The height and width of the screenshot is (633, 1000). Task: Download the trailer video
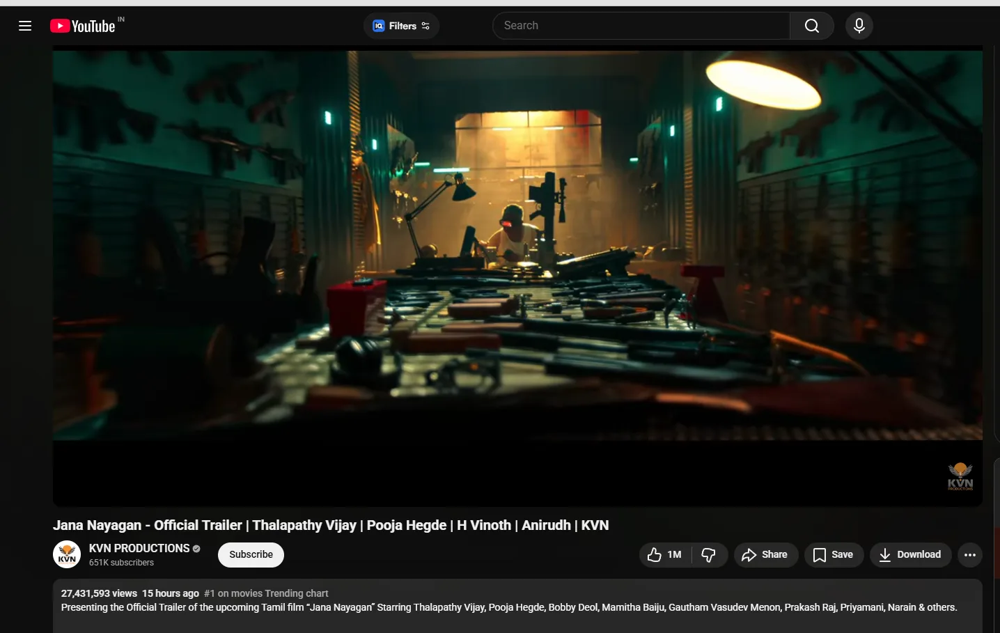tap(909, 554)
